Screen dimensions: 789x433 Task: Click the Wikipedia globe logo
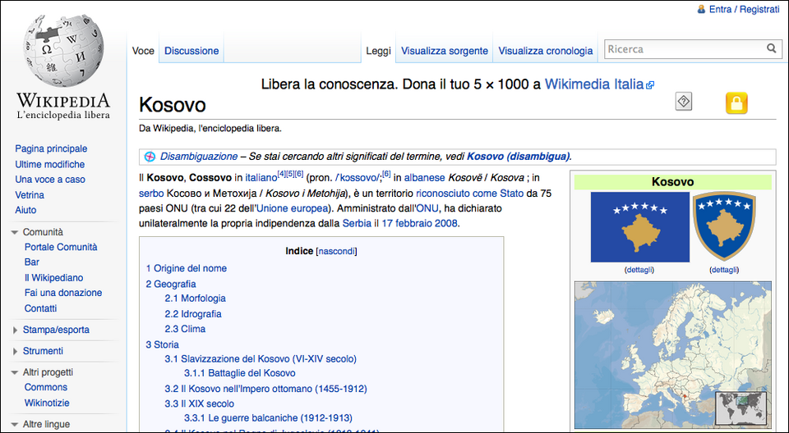click(63, 50)
